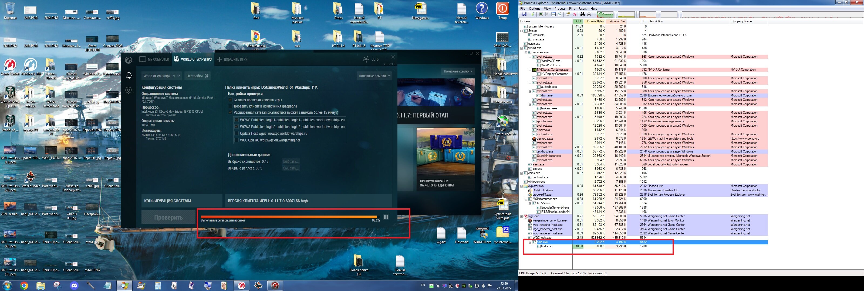This screenshot has height=291, width=864.
Task: Toggle WOWS Publictest login1-publictest checkbox
Action: pyautogui.click(x=237, y=120)
